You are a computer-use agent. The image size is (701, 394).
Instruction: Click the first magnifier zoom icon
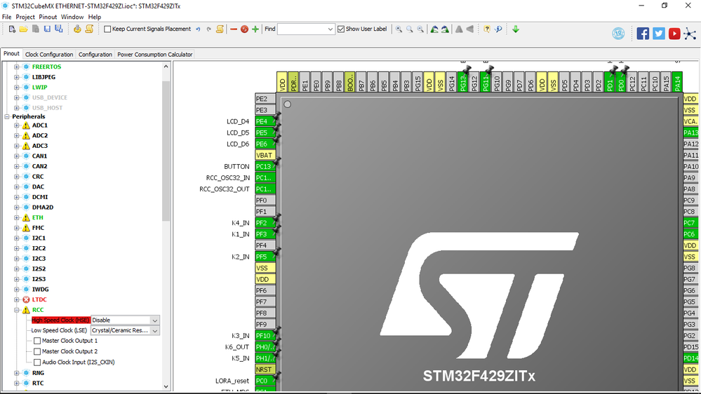pos(399,29)
